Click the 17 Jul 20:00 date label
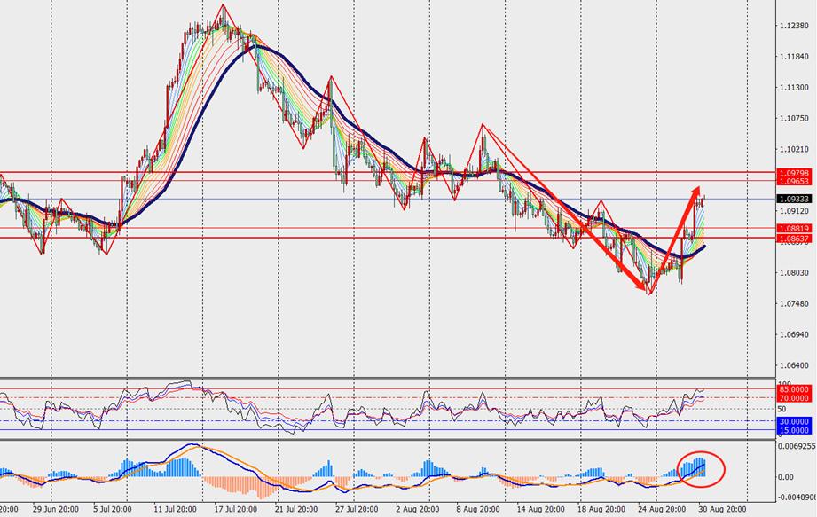The height and width of the screenshot is (517, 817). tap(235, 509)
